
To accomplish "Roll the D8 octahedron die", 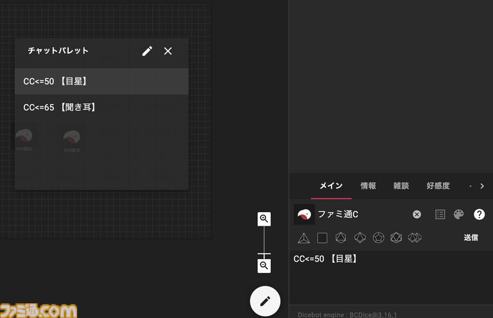I will click(341, 238).
